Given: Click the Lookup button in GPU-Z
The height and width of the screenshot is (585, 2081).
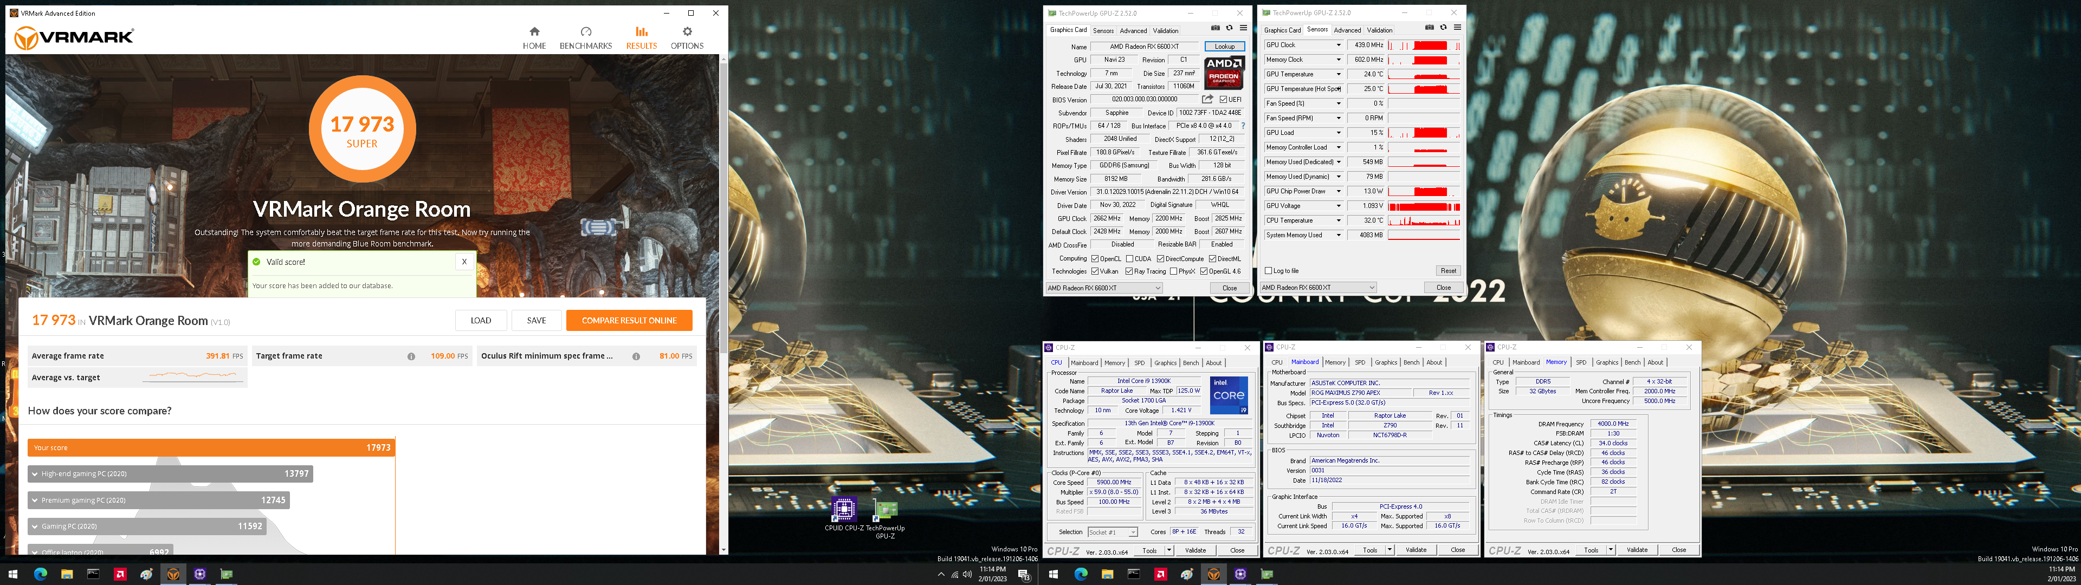Looking at the screenshot, I should 1225,47.
